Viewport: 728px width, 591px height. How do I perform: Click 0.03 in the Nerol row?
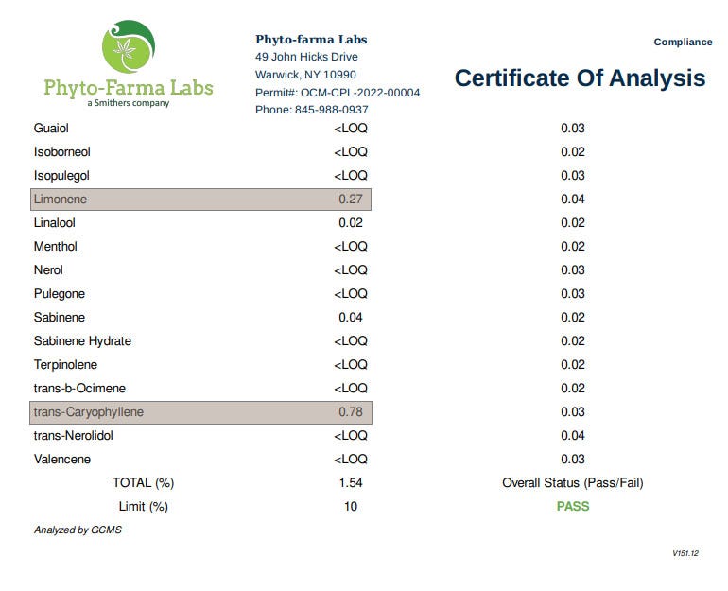click(x=572, y=270)
